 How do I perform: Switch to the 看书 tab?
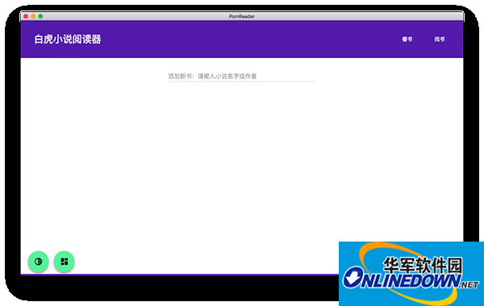coord(407,39)
